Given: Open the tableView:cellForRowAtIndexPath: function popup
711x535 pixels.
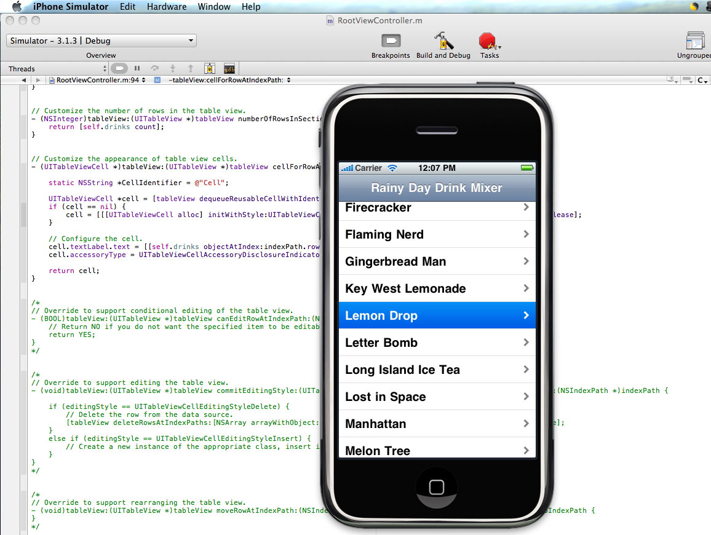Looking at the screenshot, I should (229, 80).
